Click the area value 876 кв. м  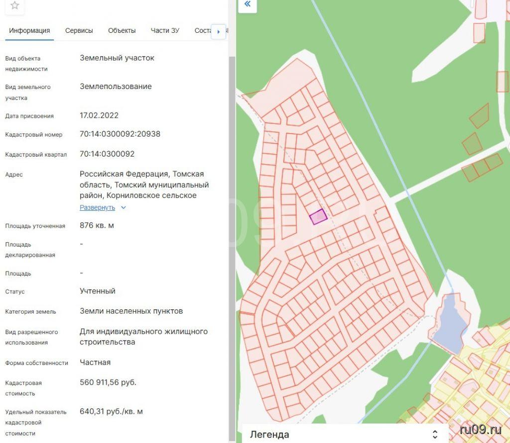(97, 225)
